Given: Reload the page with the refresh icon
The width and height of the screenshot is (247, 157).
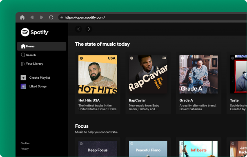Looking at the screenshot, I should [51, 17].
